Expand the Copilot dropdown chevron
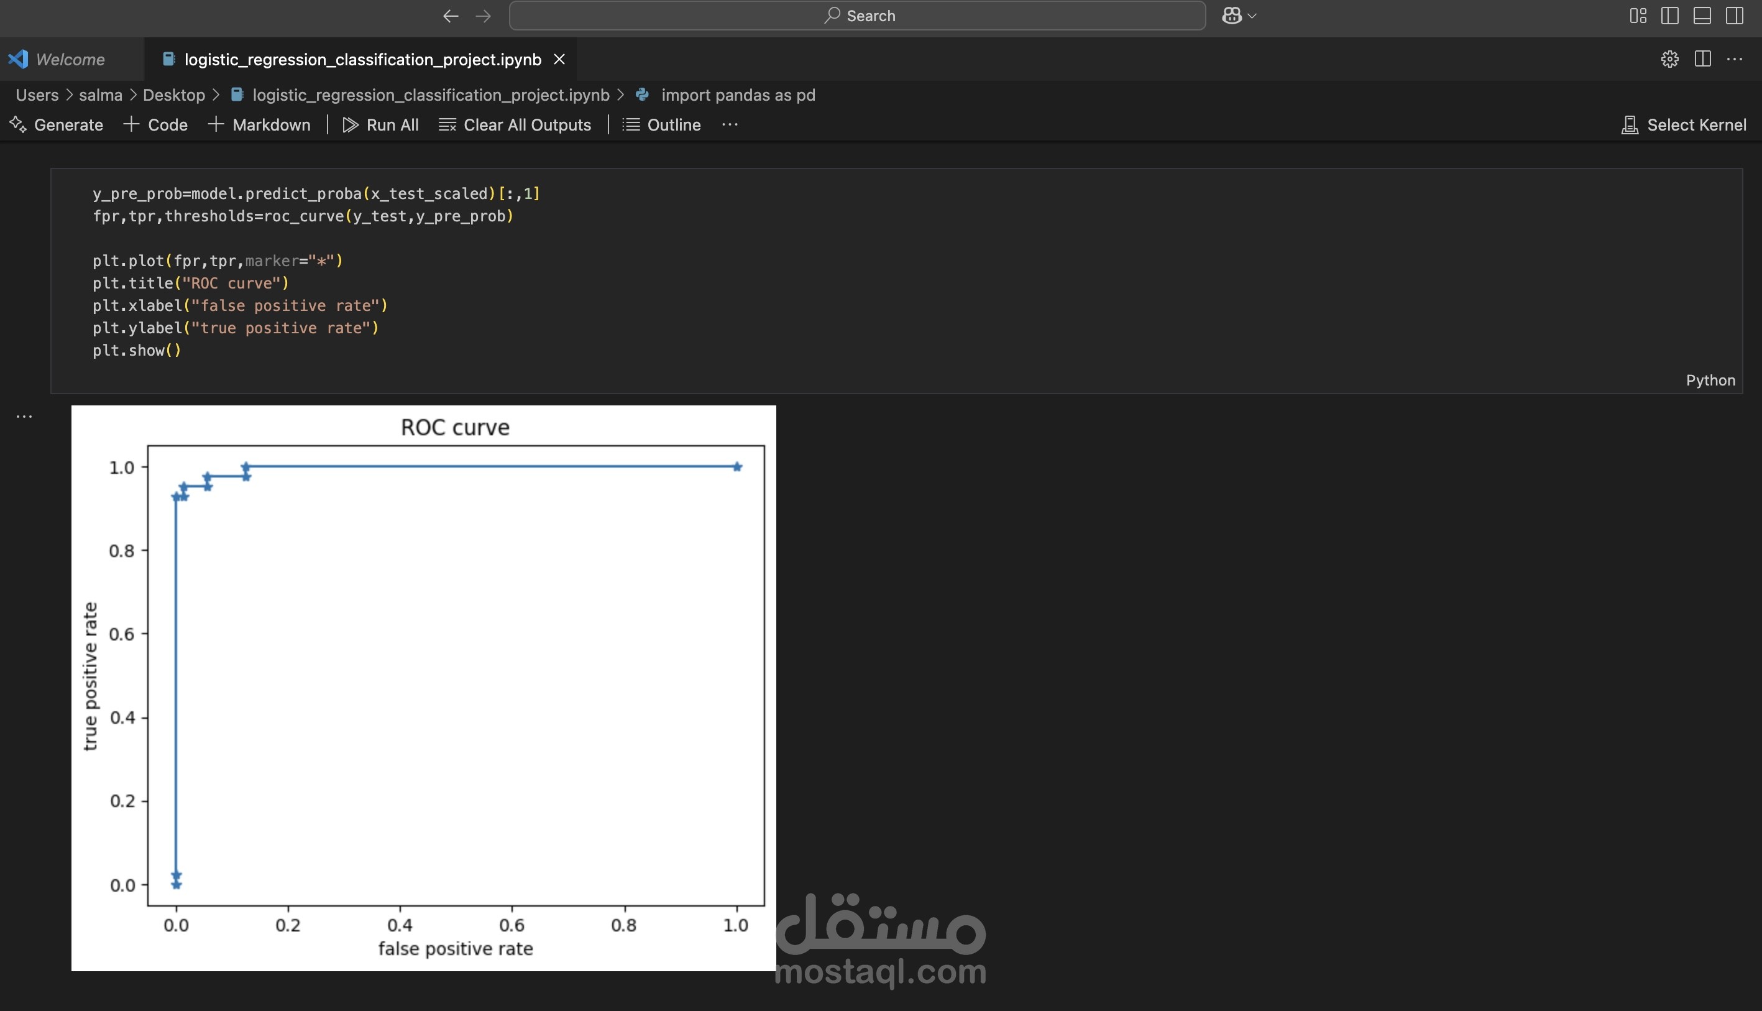The width and height of the screenshot is (1762, 1011). [x=1252, y=16]
